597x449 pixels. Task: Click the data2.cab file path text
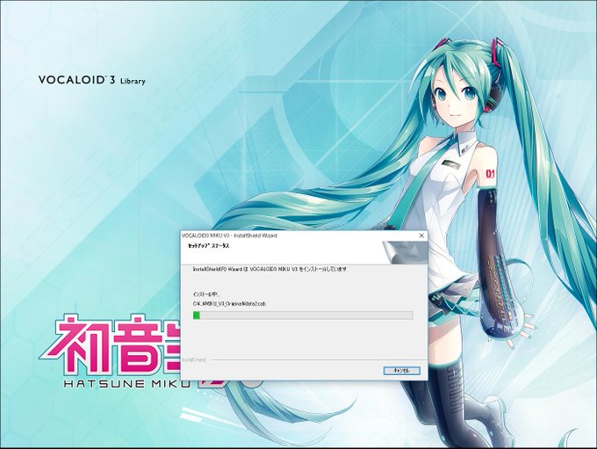click(x=229, y=304)
